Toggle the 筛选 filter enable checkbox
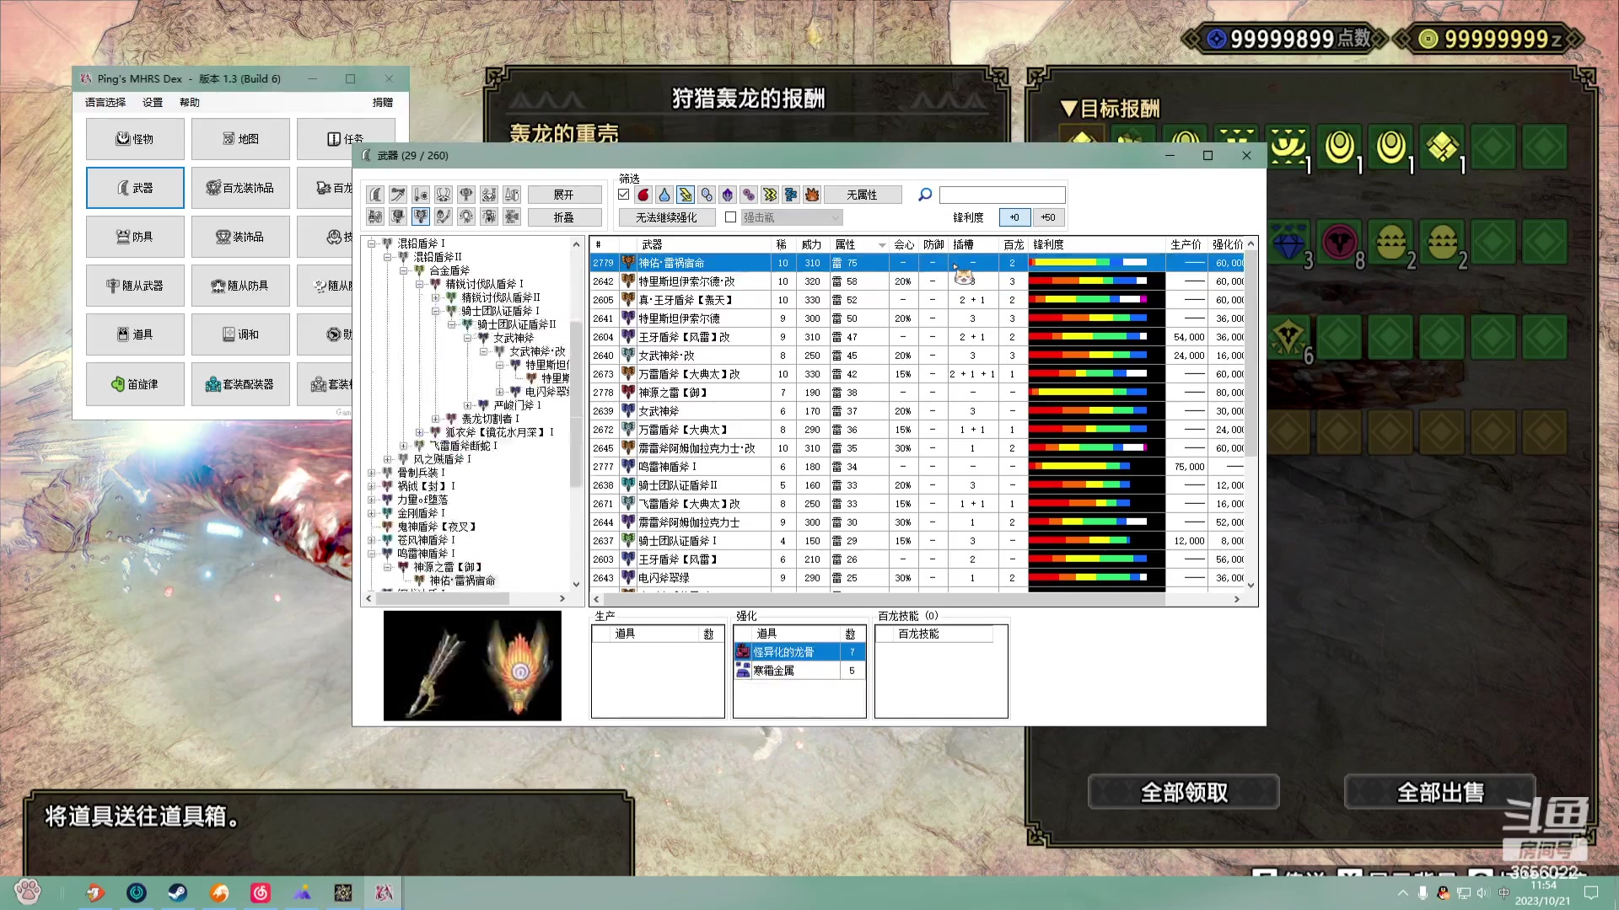This screenshot has height=910, width=1619. coord(624,195)
